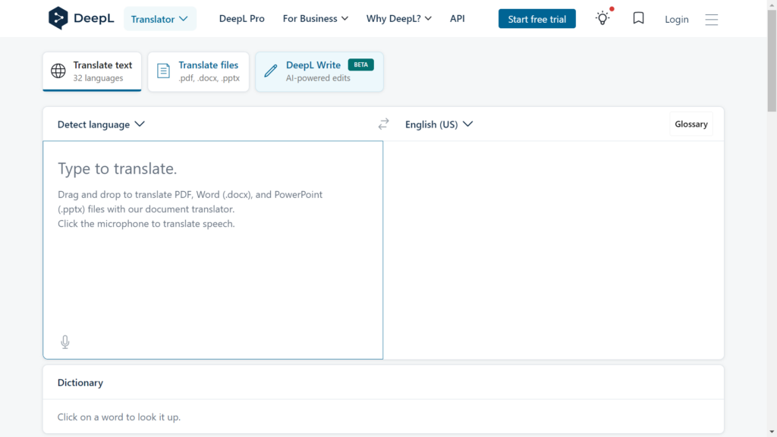Click the Login link
The width and height of the screenshot is (777, 437).
click(676, 19)
